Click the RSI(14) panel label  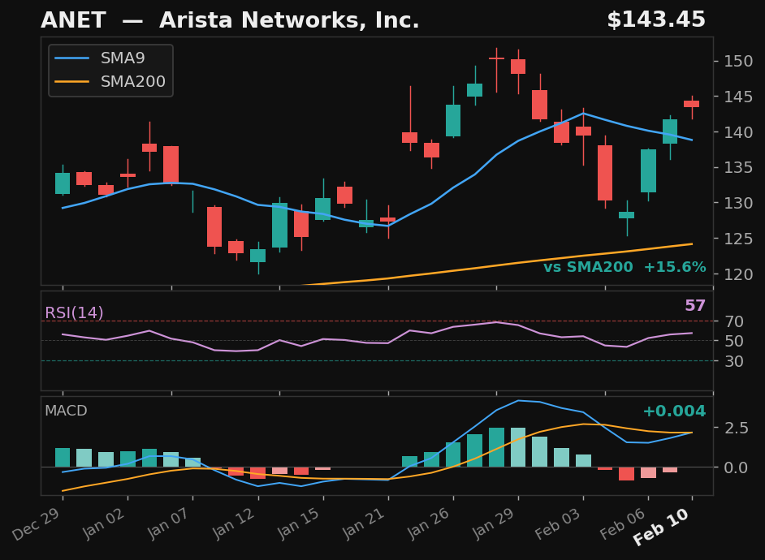(x=74, y=312)
